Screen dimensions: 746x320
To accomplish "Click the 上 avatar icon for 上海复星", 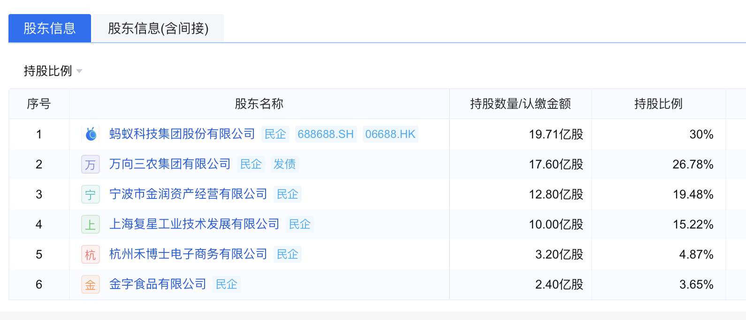I will pos(91,224).
